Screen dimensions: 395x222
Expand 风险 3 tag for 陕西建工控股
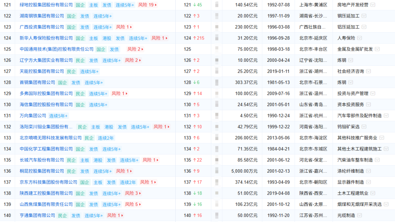pyautogui.click(x=133, y=193)
